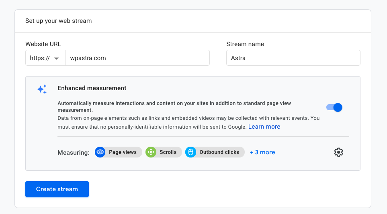Click the Create stream button
The height and width of the screenshot is (214, 387).
(x=57, y=189)
